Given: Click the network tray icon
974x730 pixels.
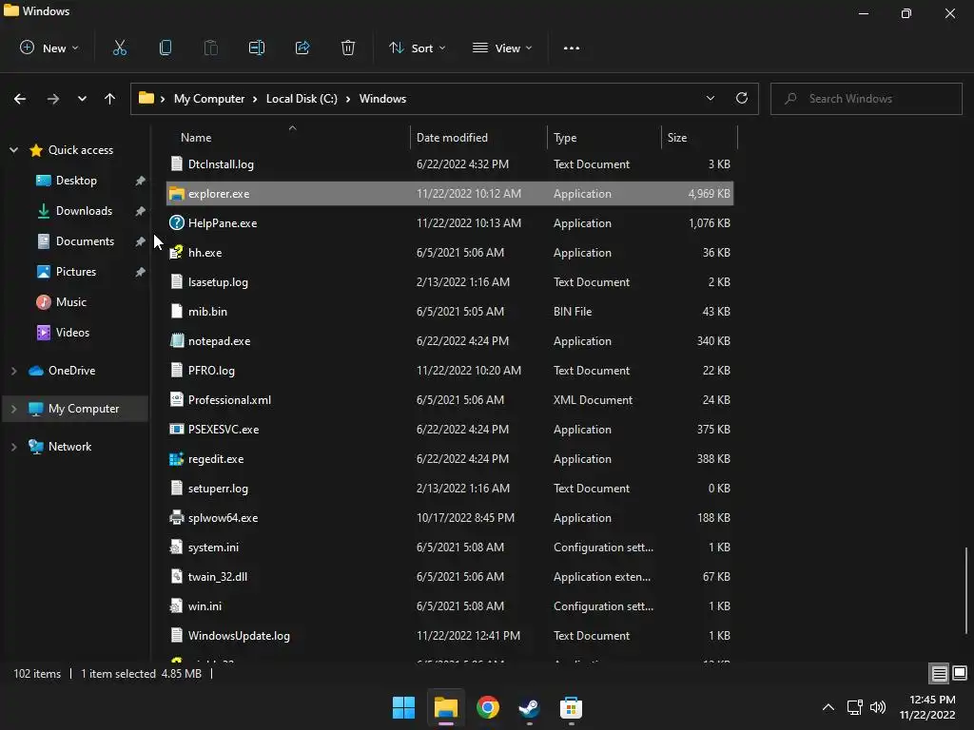Looking at the screenshot, I should pos(855,707).
